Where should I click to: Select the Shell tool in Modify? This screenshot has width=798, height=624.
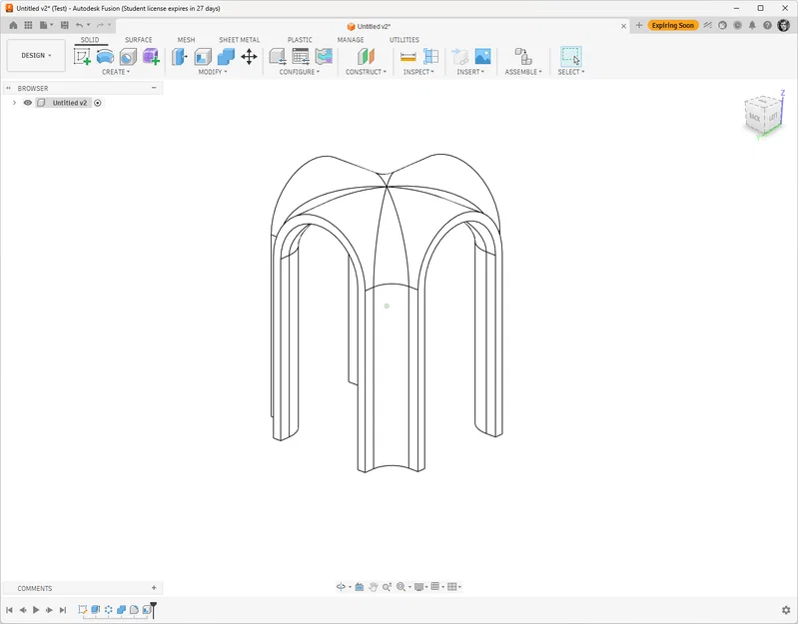coord(203,57)
